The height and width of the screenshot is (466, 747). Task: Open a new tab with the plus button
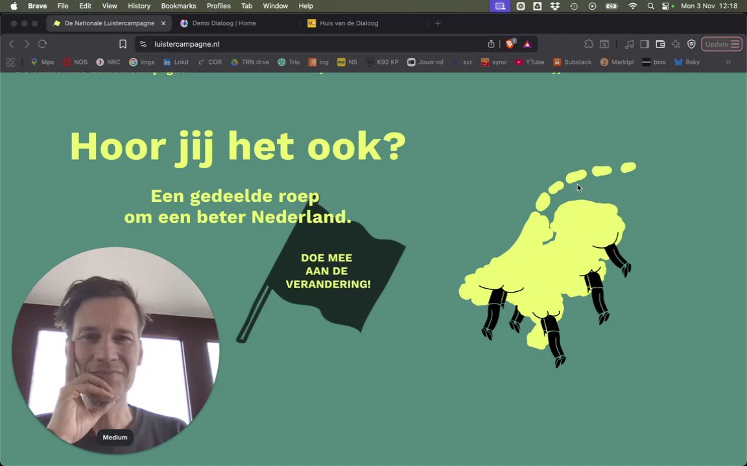438,23
